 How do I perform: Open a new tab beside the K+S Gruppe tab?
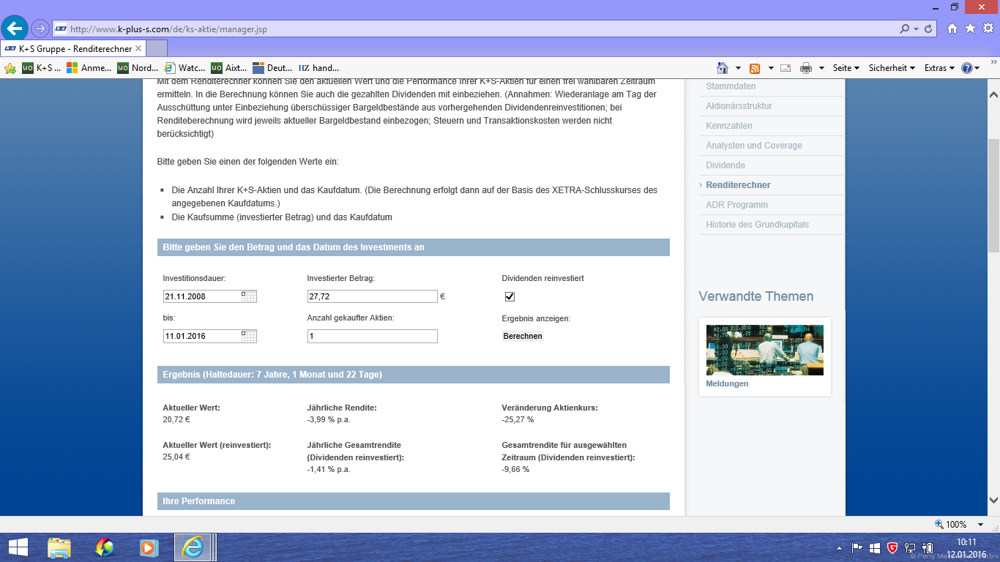tap(157, 49)
